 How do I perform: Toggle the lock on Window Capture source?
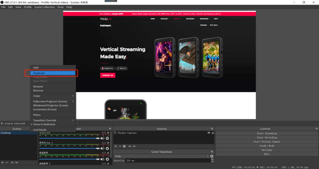(x=213, y=133)
